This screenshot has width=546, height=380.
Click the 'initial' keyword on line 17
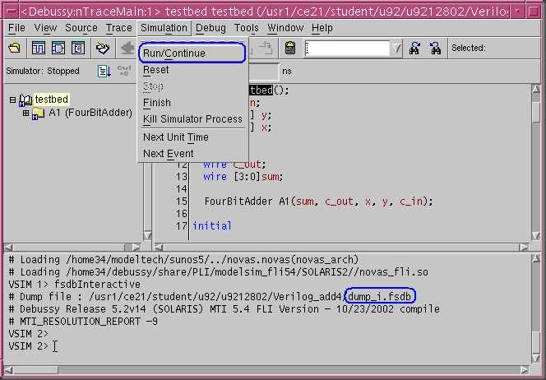pyautogui.click(x=211, y=225)
